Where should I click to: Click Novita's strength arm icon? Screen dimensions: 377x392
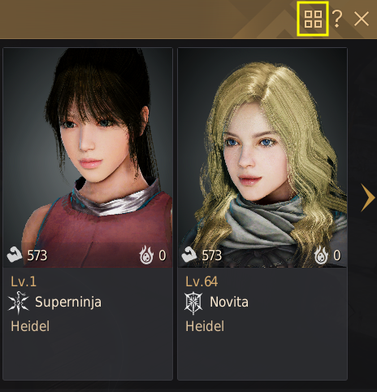189,255
